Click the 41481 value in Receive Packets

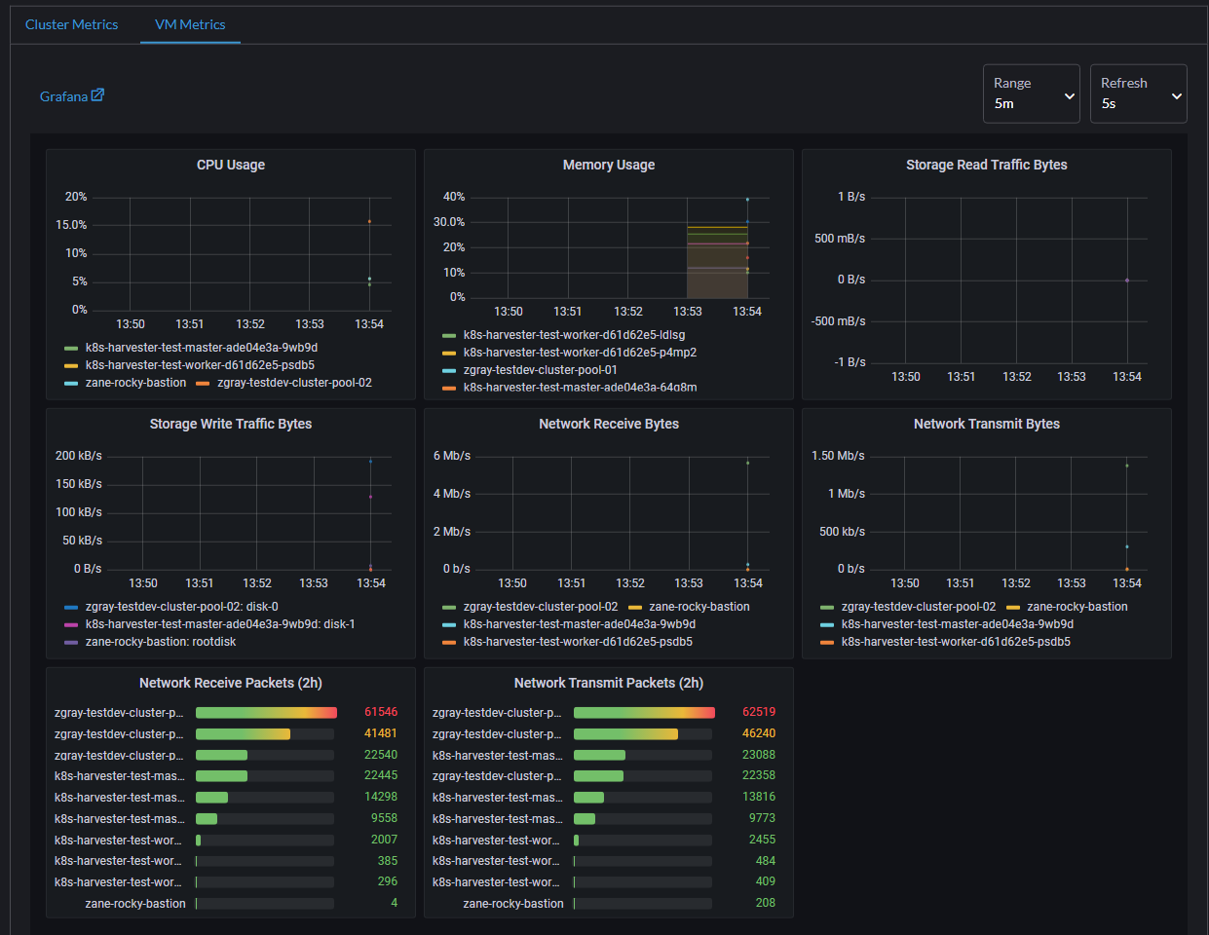pyautogui.click(x=381, y=733)
